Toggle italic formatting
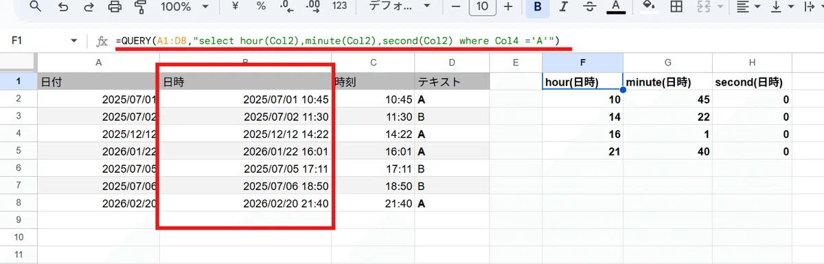This screenshot has height=264, width=824. (563, 7)
